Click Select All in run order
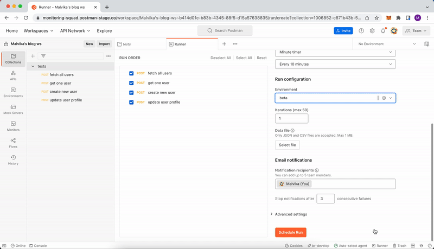434x249 pixels. pyautogui.click(x=244, y=58)
